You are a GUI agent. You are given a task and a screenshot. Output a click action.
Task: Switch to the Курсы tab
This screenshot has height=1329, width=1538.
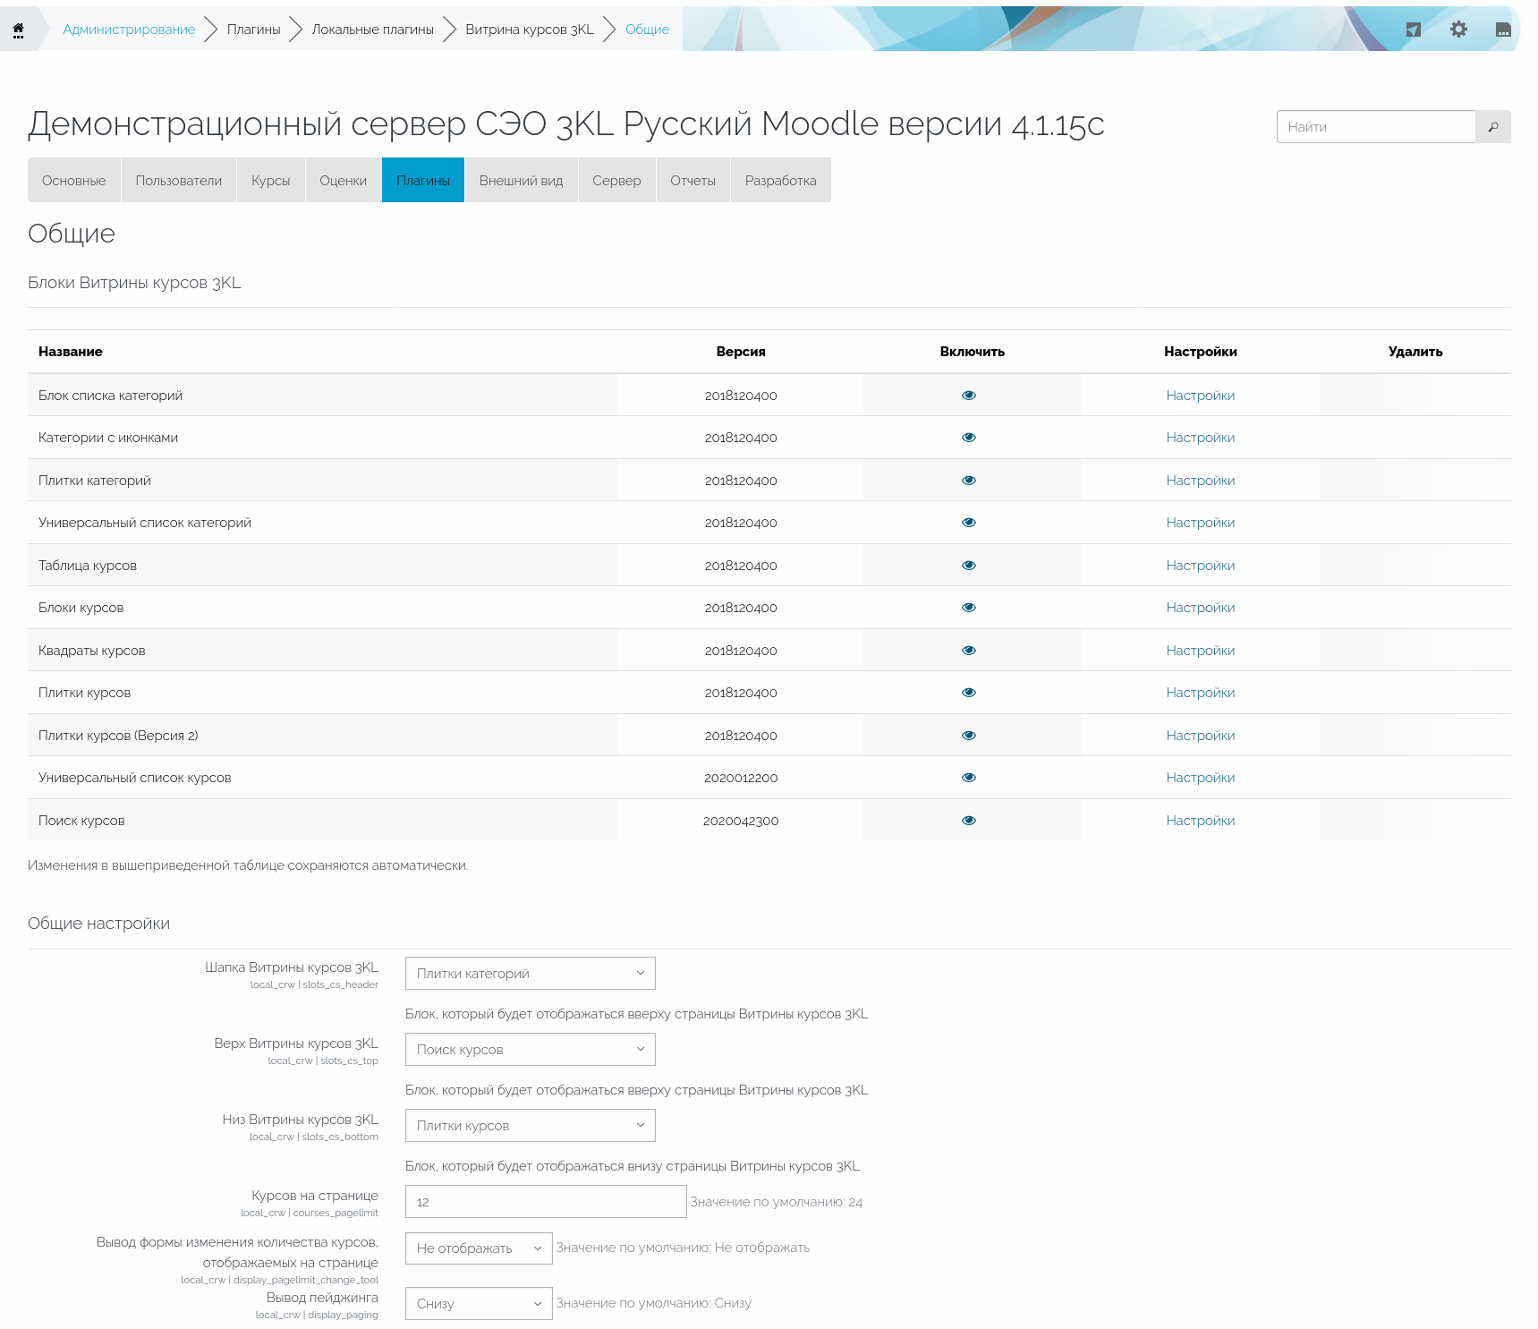pos(271,180)
